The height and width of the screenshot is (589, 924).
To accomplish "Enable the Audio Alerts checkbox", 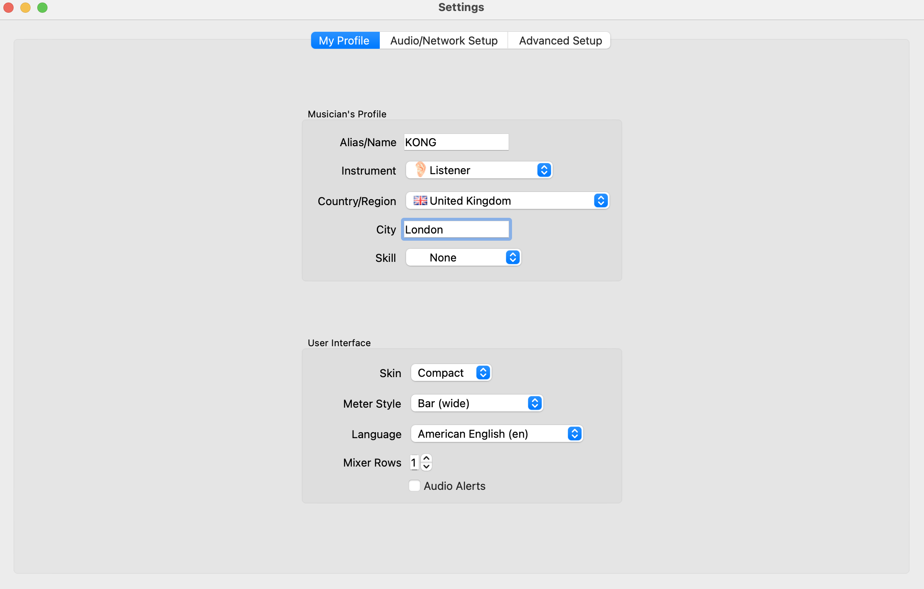I will click(x=415, y=486).
